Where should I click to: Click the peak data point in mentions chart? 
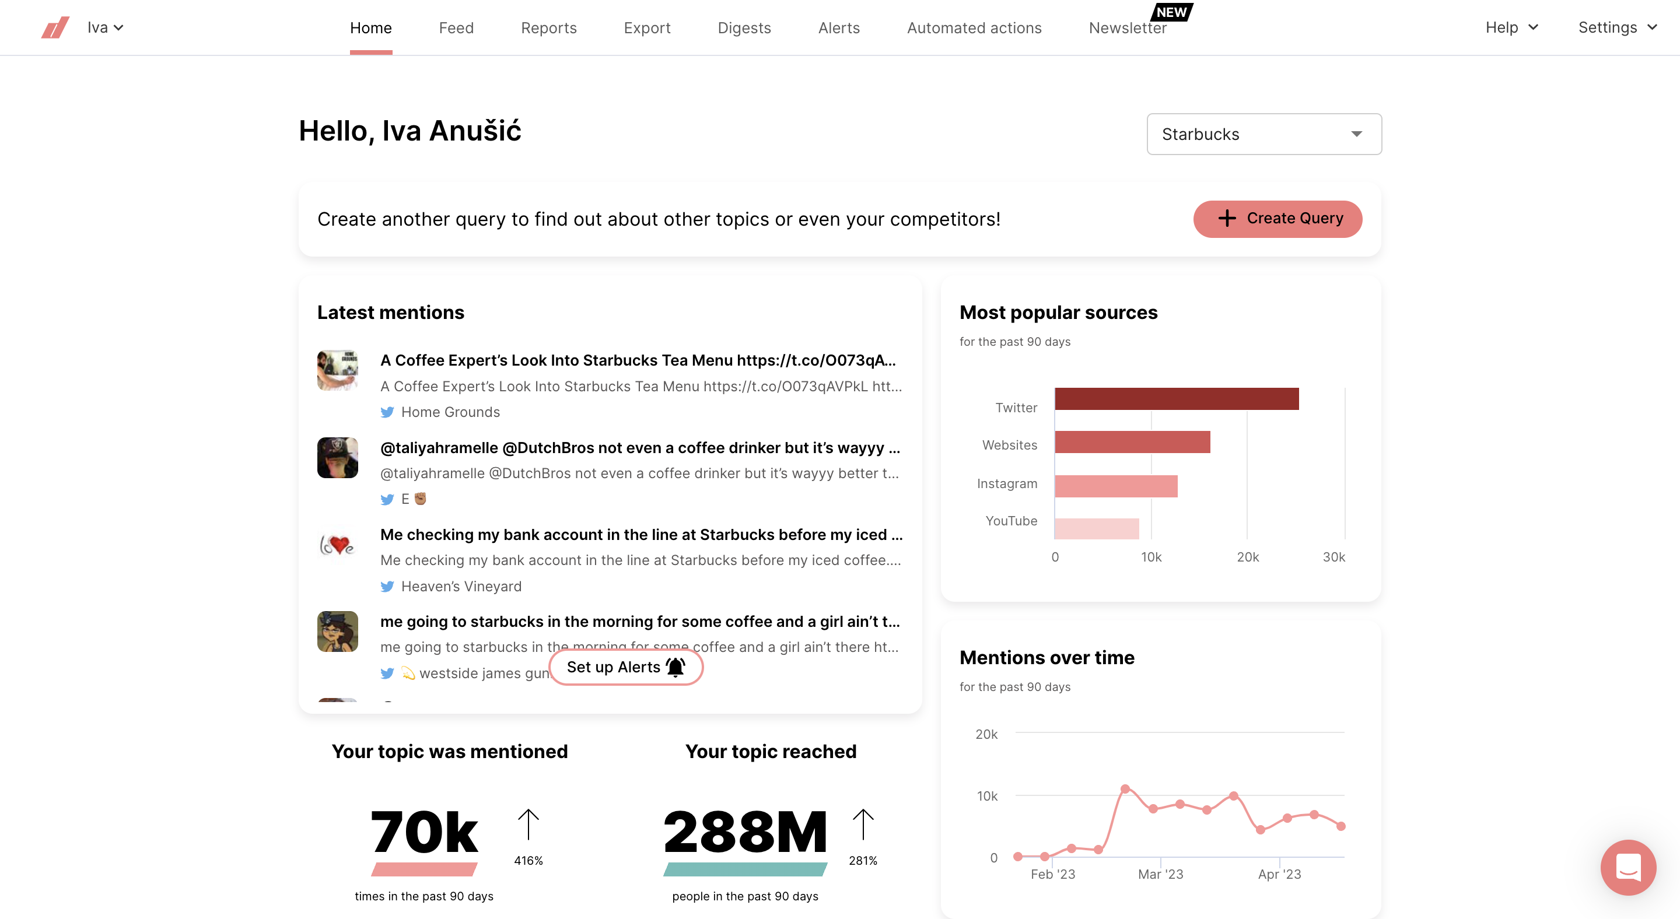pyautogui.click(x=1125, y=788)
